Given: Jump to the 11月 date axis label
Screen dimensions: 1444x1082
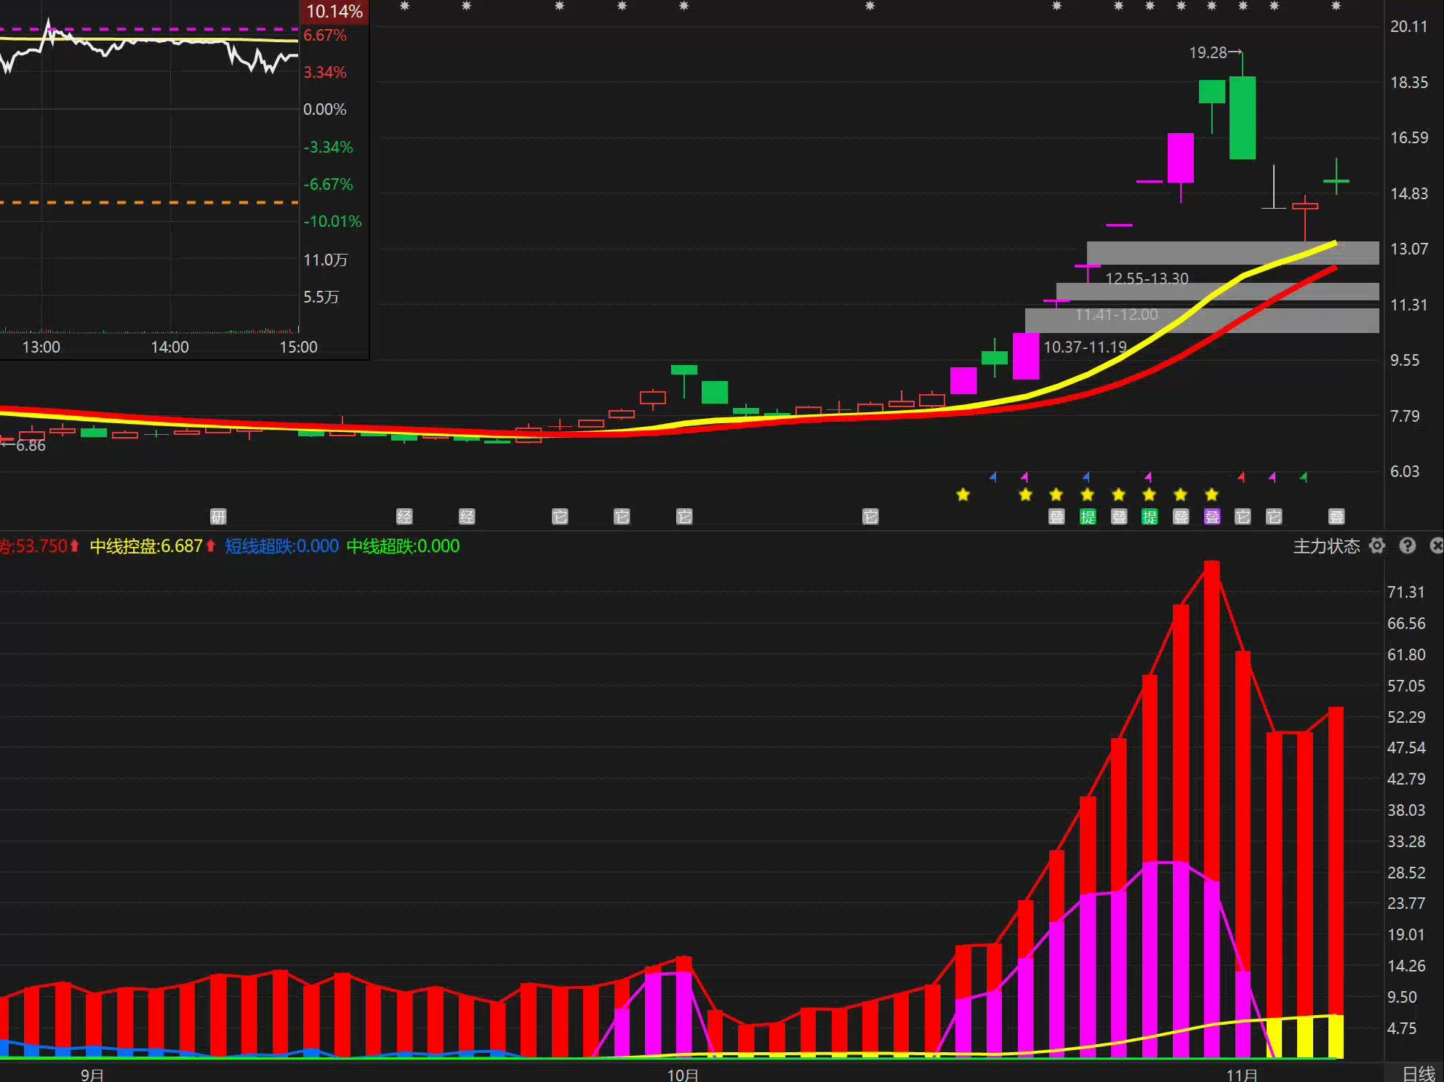Looking at the screenshot, I should click(1242, 1074).
